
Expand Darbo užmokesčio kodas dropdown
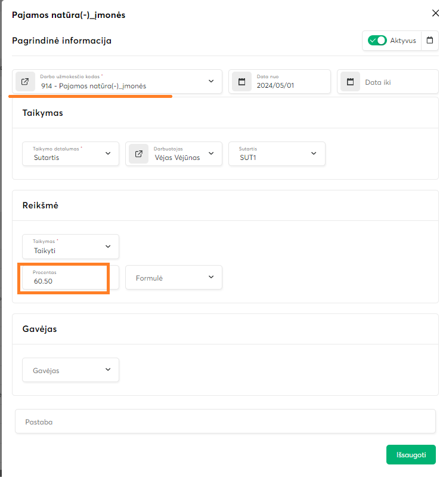(211, 81)
